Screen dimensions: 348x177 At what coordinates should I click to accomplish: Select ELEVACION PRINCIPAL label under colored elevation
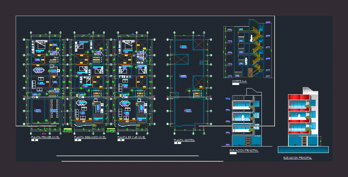(297, 158)
